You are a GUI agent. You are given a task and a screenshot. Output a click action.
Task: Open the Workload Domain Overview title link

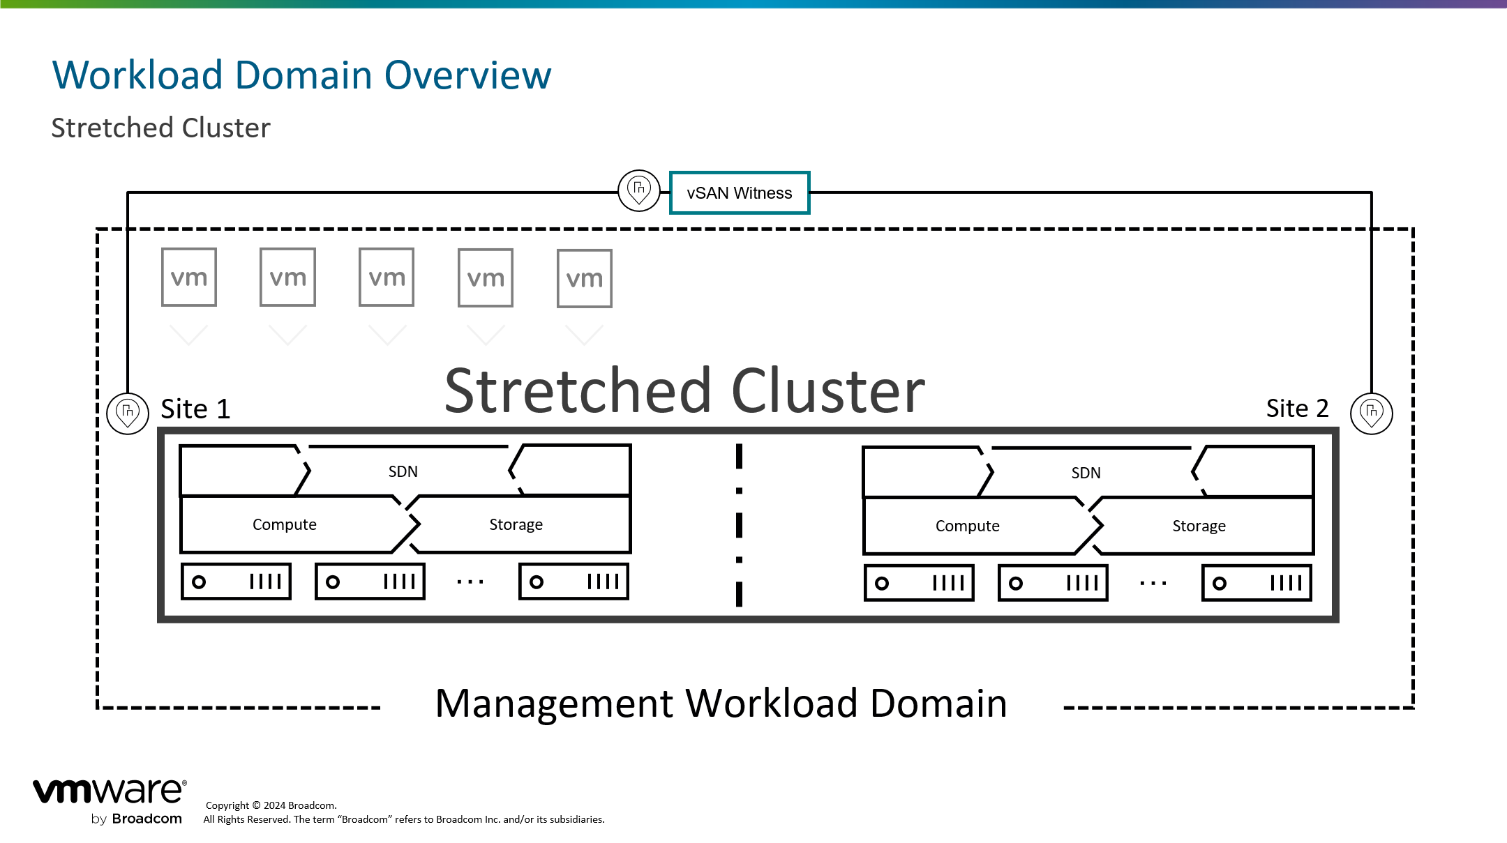(x=300, y=74)
